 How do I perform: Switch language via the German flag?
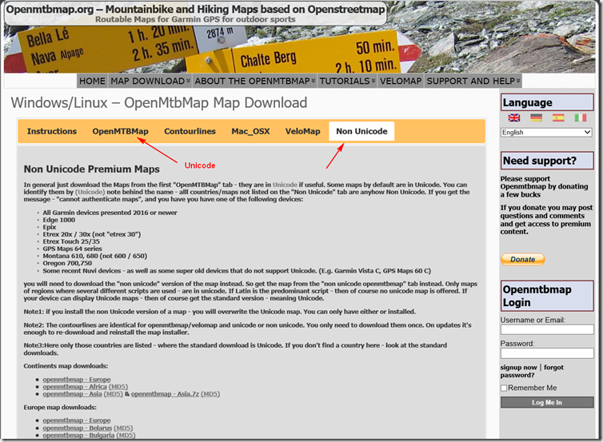pyautogui.click(x=536, y=117)
